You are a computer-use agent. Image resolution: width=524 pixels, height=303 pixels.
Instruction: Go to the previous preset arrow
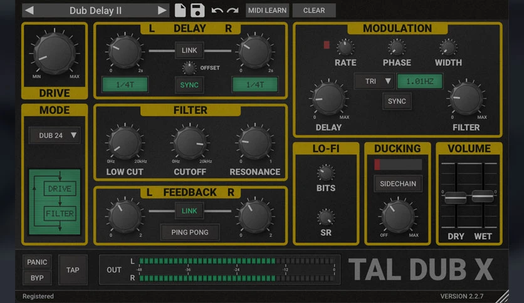click(29, 11)
